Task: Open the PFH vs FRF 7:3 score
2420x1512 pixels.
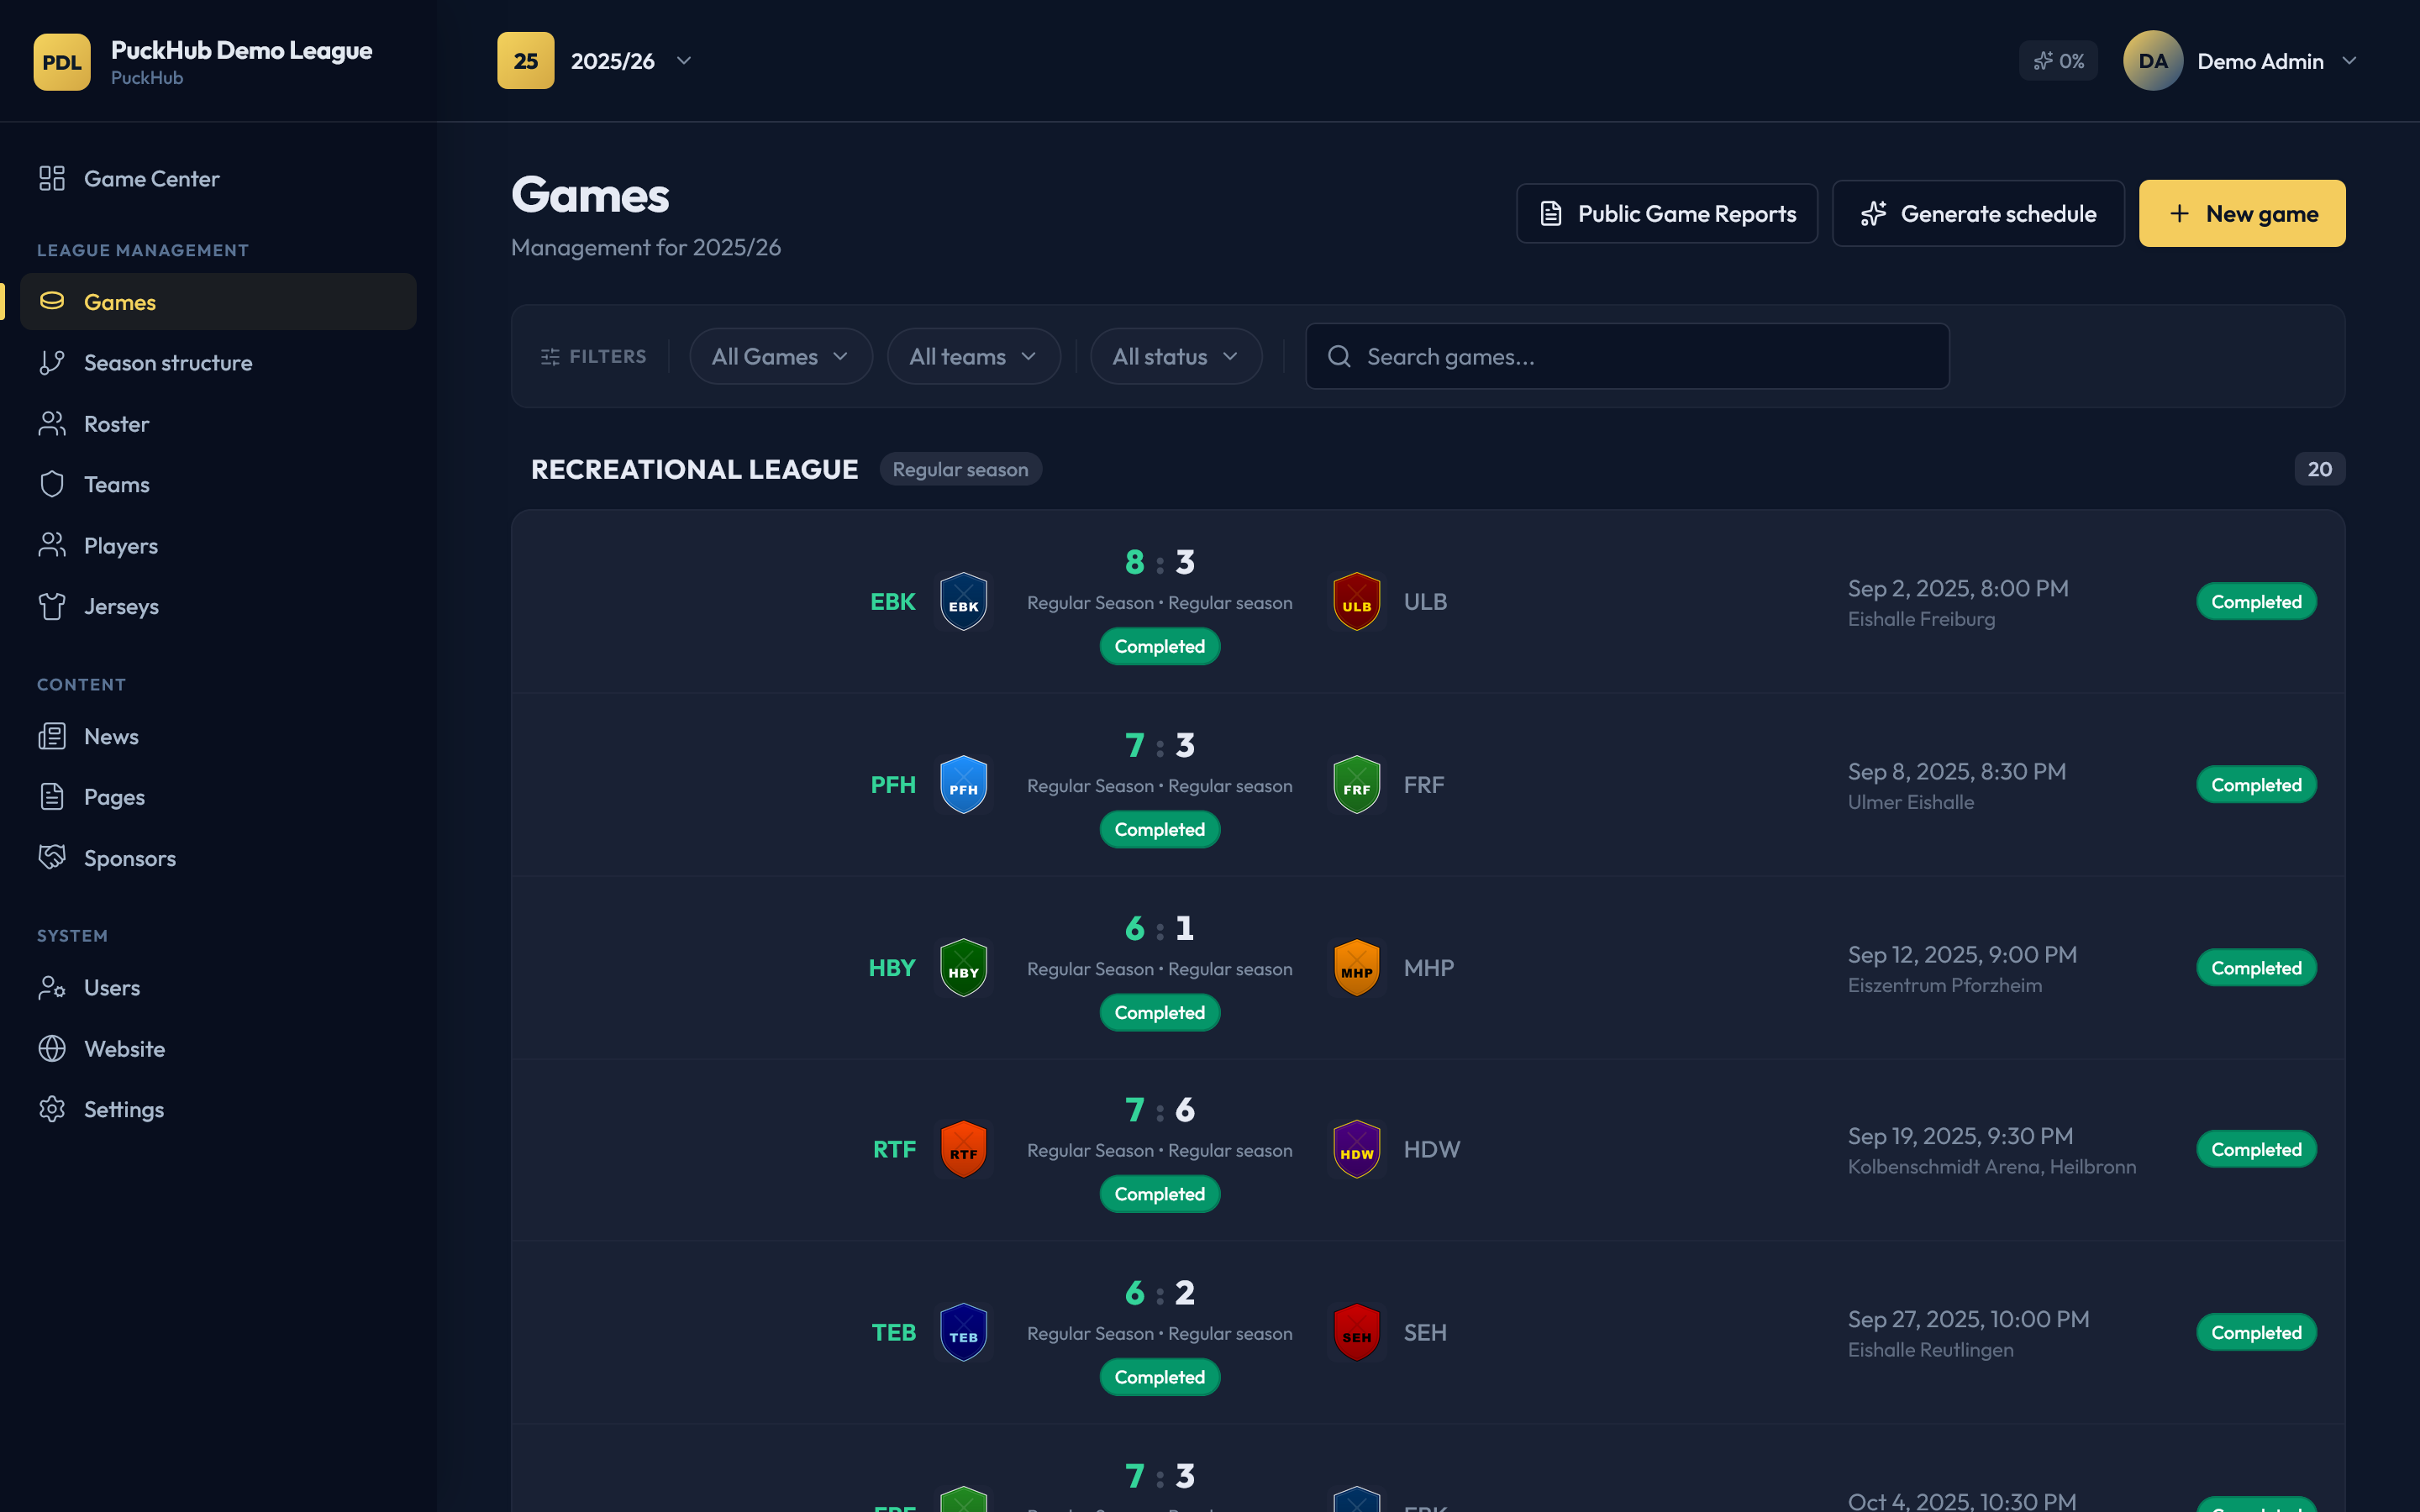Action: point(1160,745)
